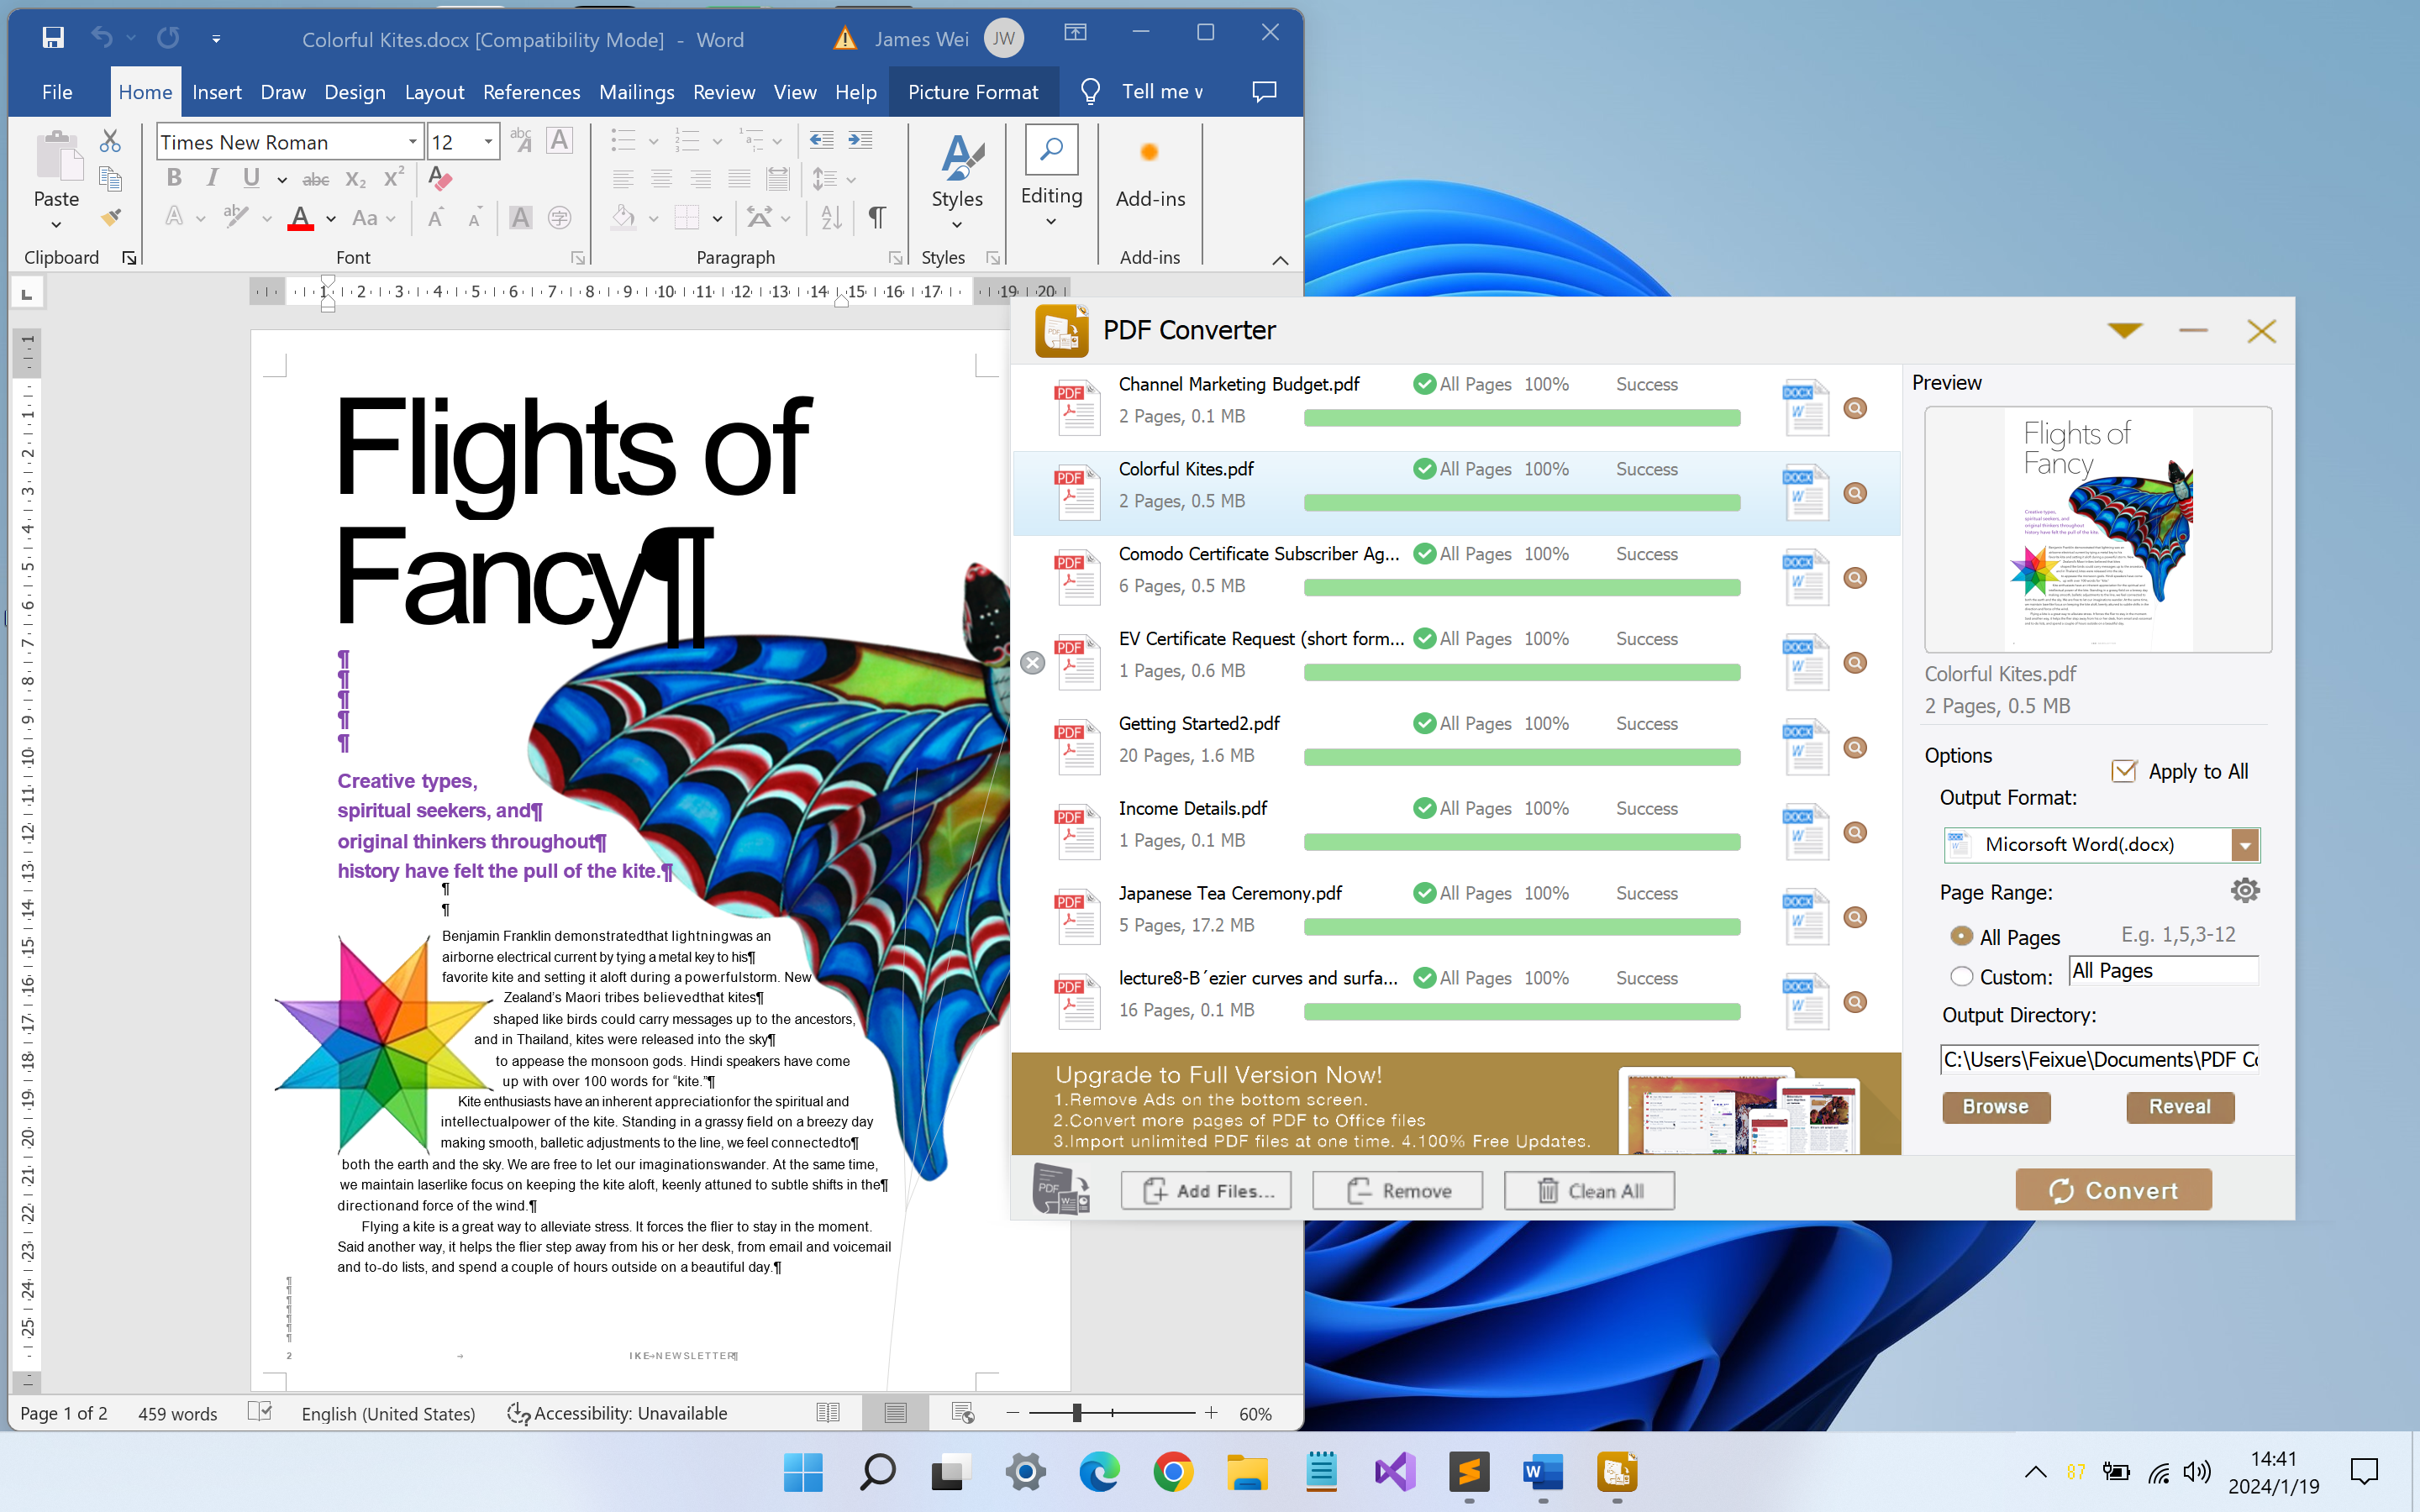Toggle Bold formatting in Font group
This screenshot has width=2420, height=1512.
tap(174, 178)
